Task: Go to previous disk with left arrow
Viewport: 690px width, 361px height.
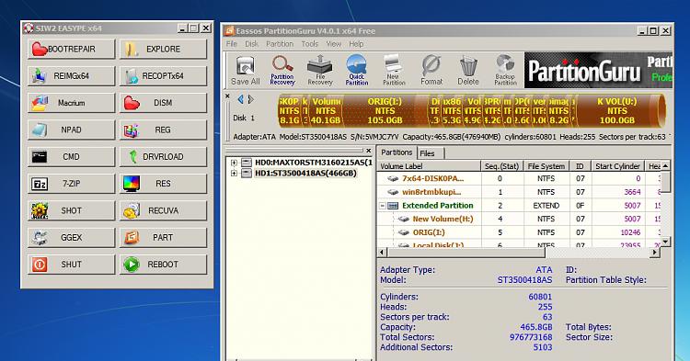Action: click(240, 100)
